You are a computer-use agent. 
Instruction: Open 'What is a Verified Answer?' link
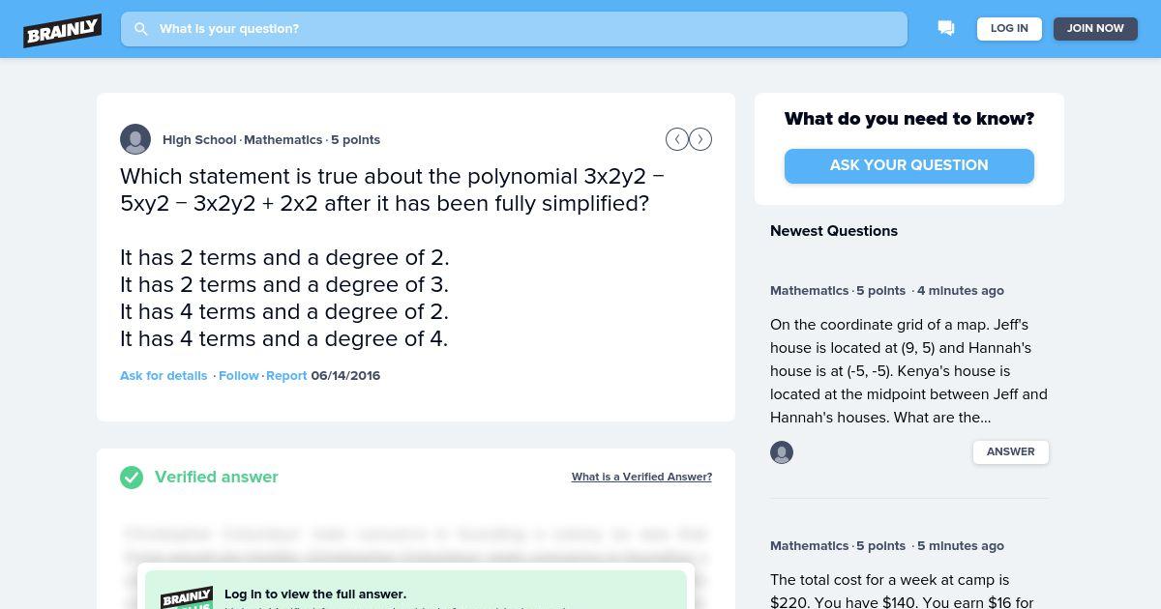click(x=641, y=478)
